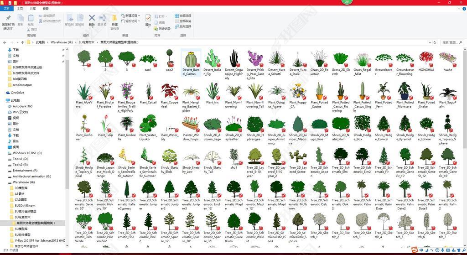Click Select All (全部选择)

coord(183,16)
